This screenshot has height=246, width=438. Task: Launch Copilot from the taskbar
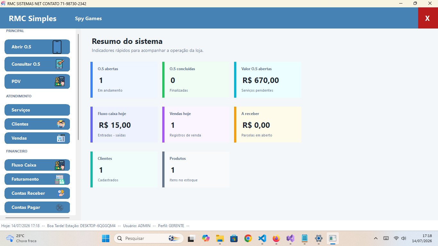206,238
